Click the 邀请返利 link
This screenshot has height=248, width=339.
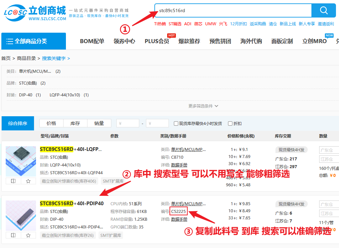pos(326,24)
